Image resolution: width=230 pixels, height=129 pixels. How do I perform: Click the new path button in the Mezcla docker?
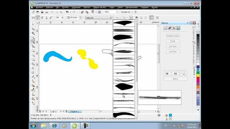pyautogui.click(x=183, y=74)
